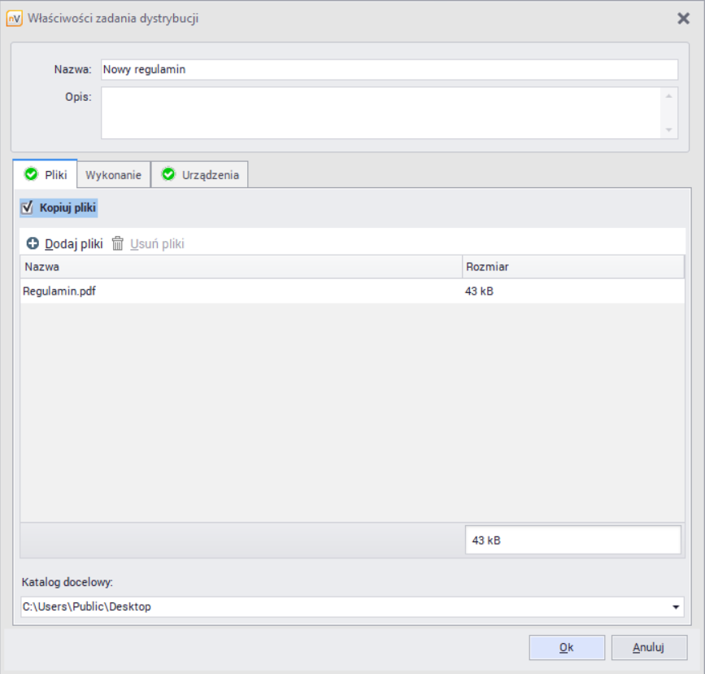705x674 pixels.
Task: Expand the Katalog docelowy dropdown arrow
Action: [x=676, y=607]
